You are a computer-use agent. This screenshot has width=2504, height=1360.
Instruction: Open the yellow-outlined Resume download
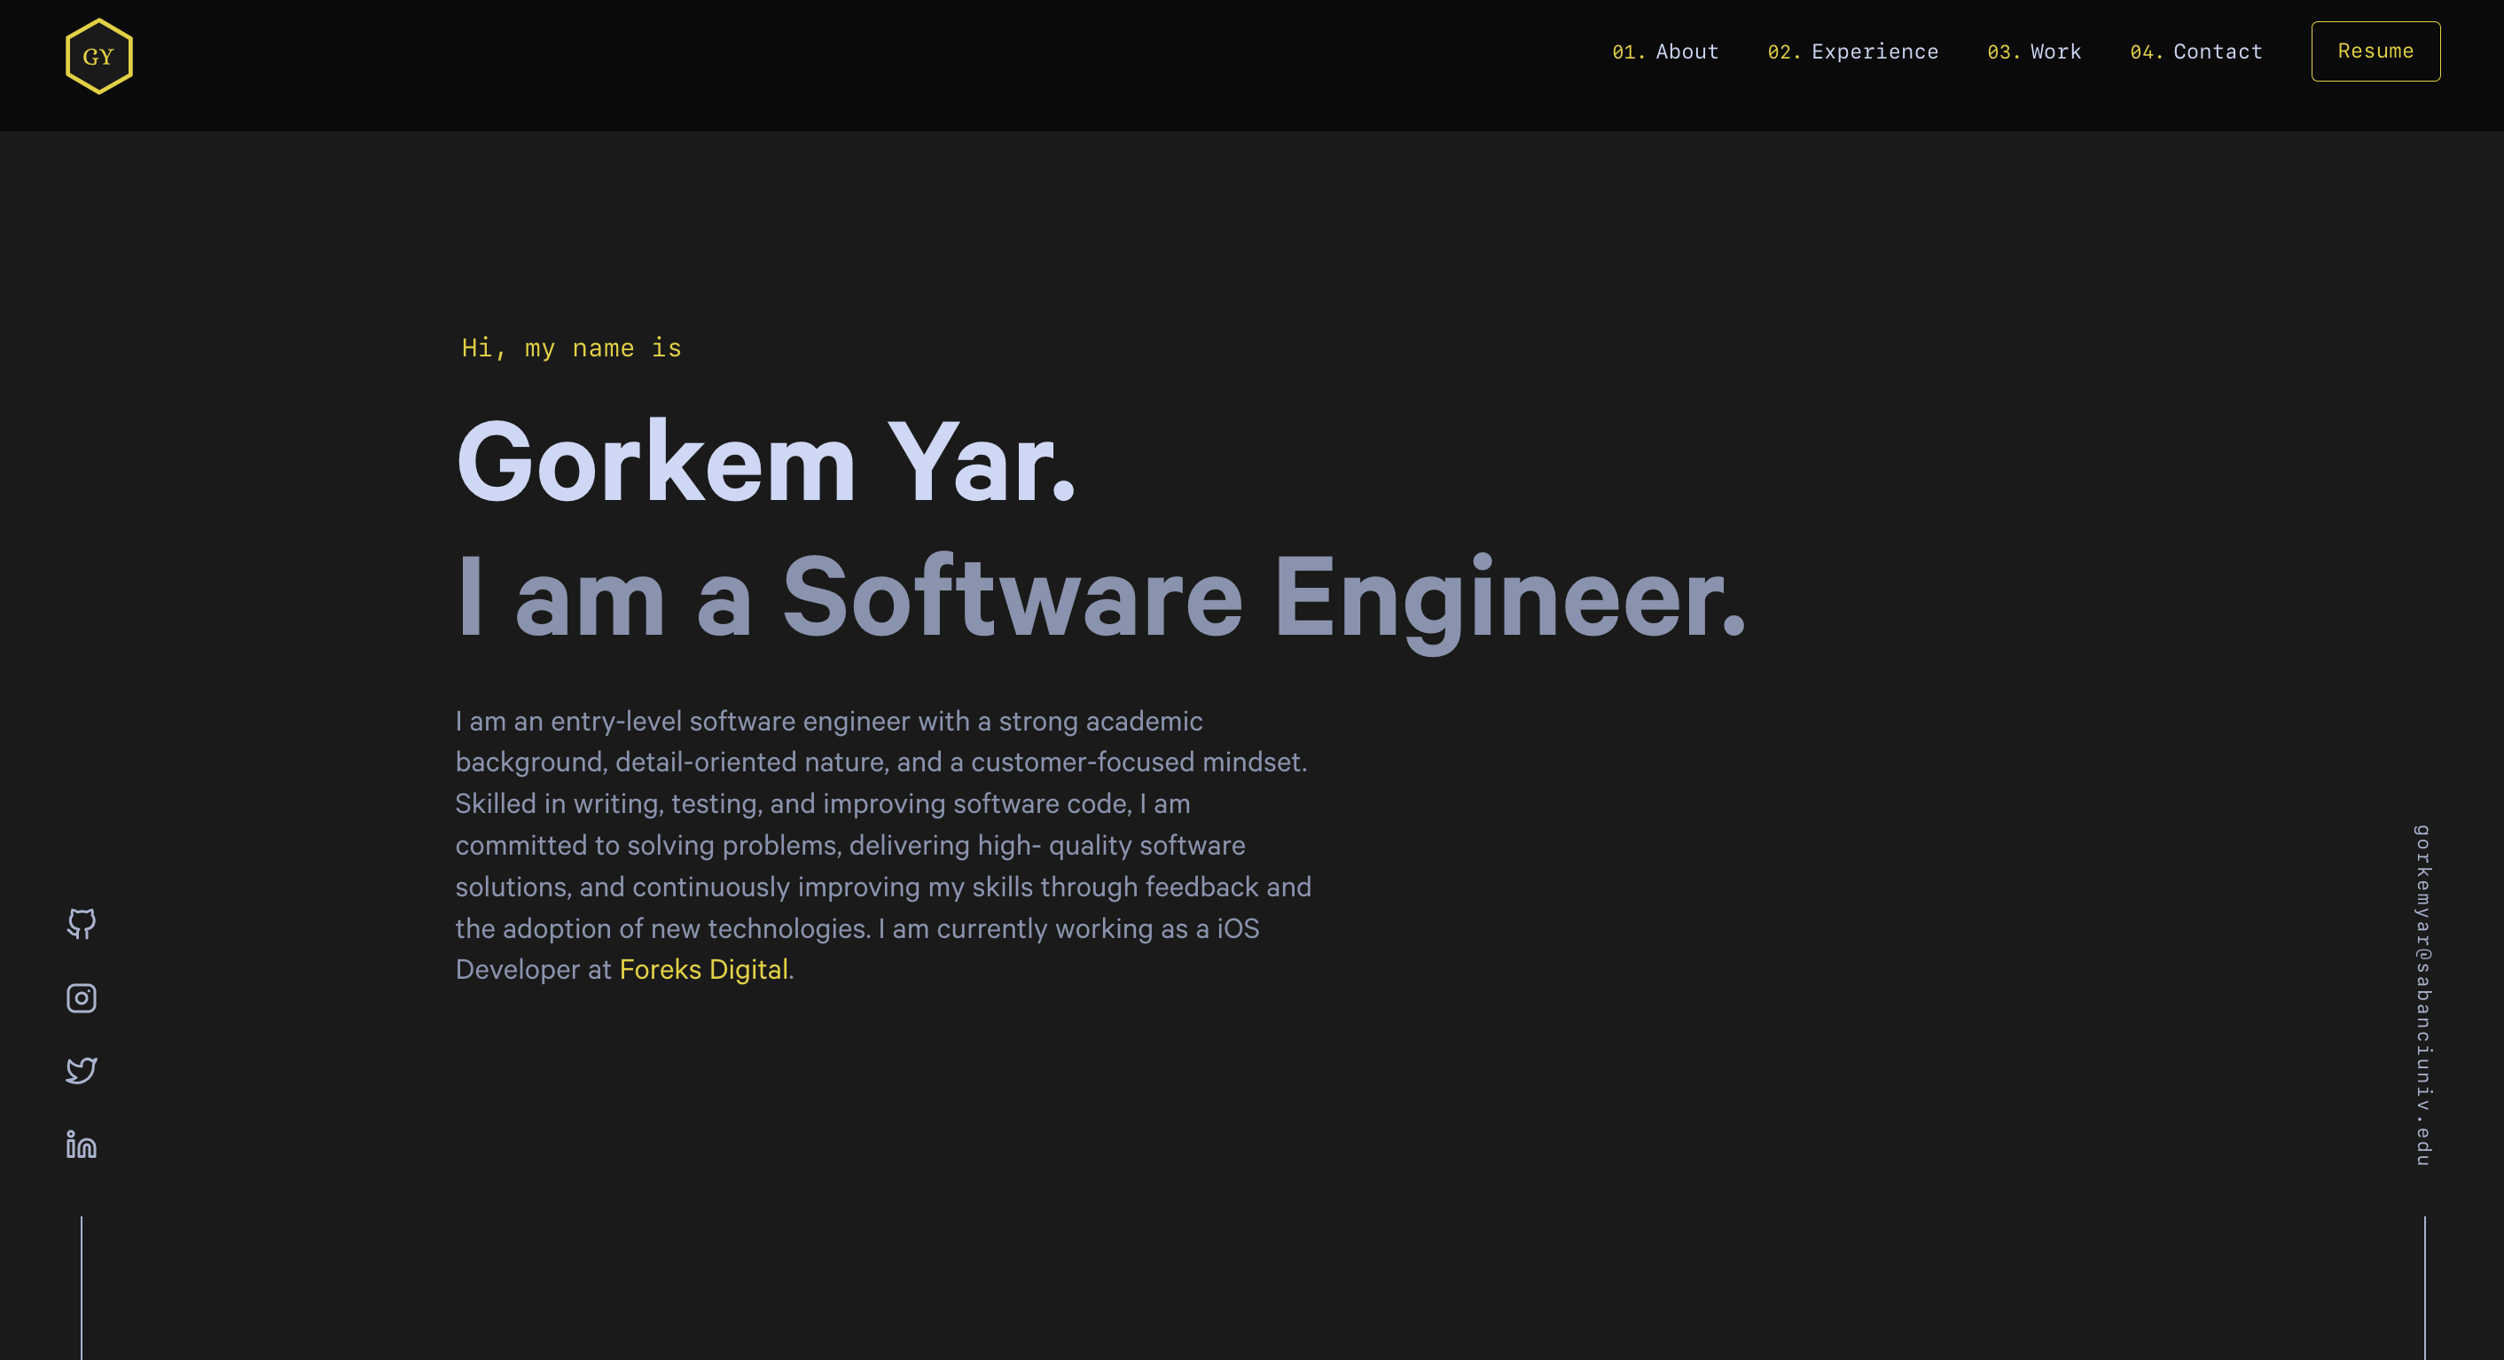2375,51
